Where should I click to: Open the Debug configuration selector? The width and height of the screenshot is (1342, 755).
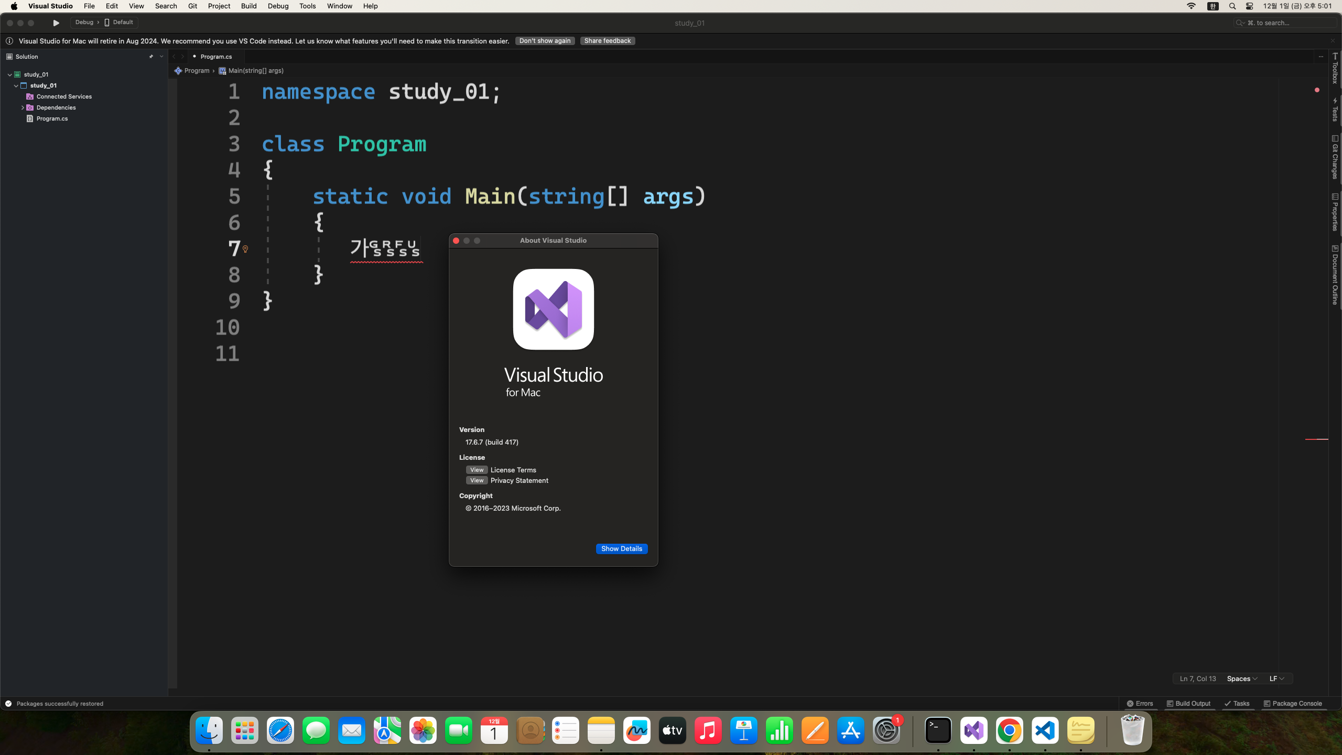coord(84,23)
